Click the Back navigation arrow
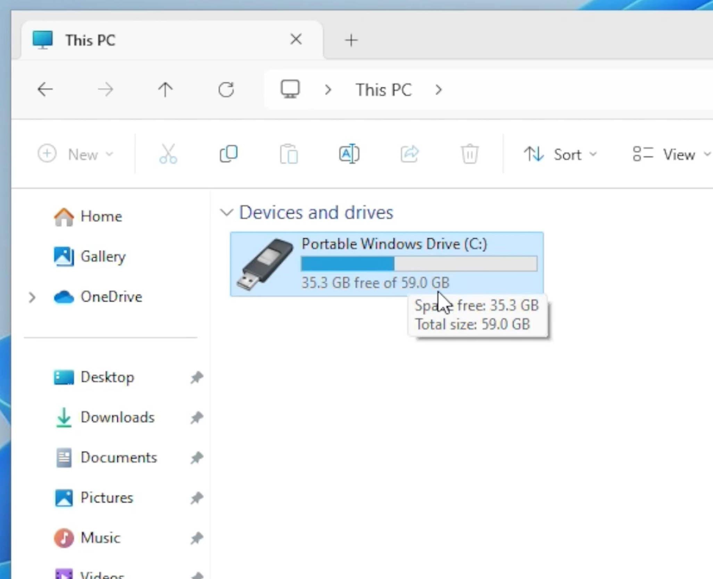713x579 pixels. point(45,90)
